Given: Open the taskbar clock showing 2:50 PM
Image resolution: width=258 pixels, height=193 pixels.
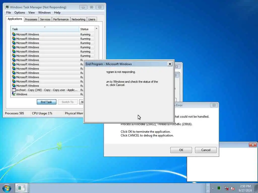Looking at the screenshot, I should 245,188.
